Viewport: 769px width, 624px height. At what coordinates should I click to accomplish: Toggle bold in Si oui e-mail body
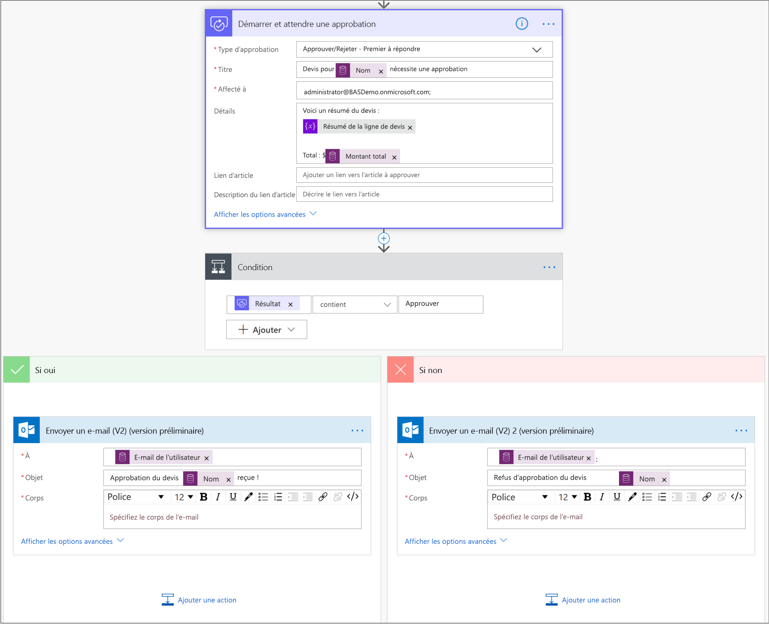coord(203,497)
